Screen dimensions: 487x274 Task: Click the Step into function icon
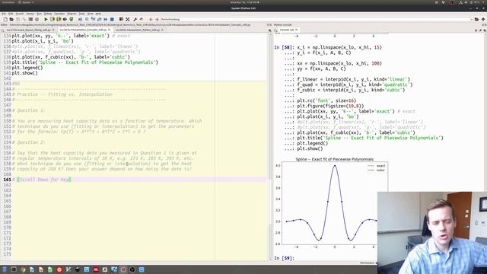pos(93,19)
